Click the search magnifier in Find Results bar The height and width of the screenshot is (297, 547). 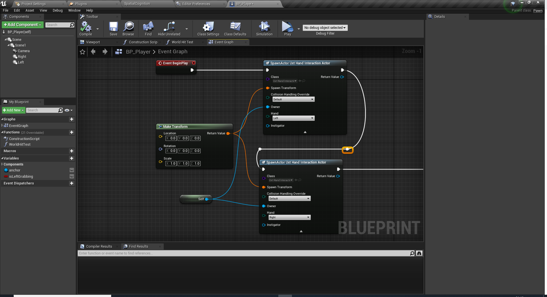click(x=413, y=253)
